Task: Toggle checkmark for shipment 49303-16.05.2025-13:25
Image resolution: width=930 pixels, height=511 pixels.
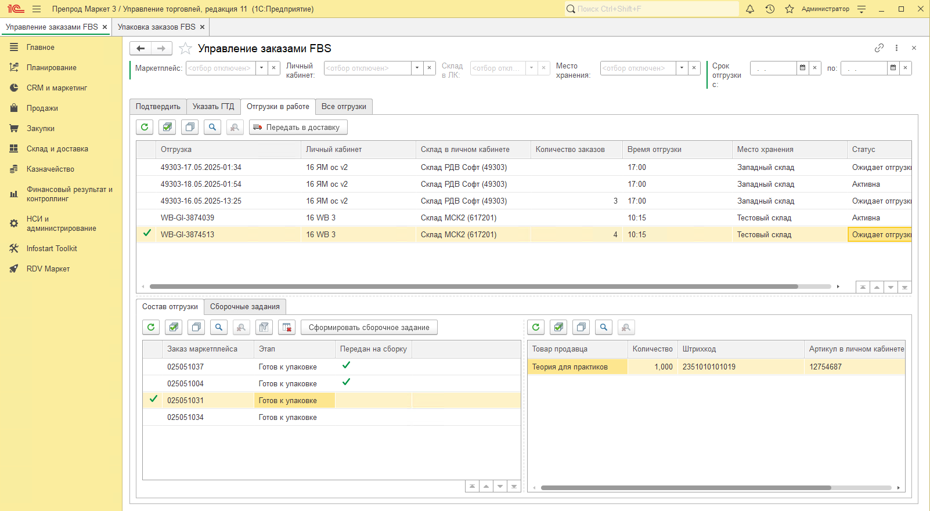Action: tap(147, 201)
